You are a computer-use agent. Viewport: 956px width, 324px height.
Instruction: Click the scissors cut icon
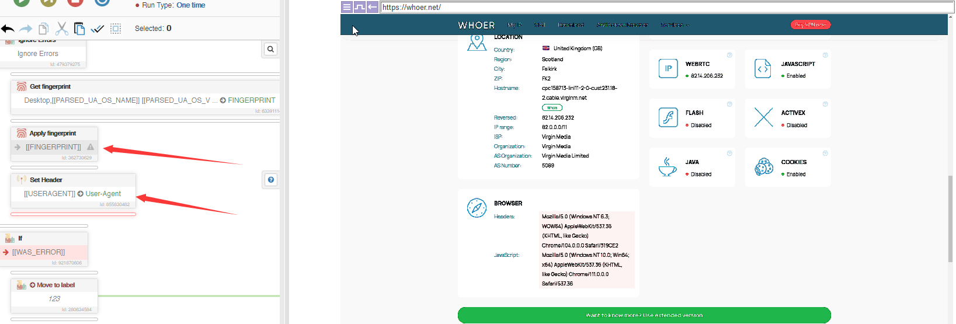(62, 29)
